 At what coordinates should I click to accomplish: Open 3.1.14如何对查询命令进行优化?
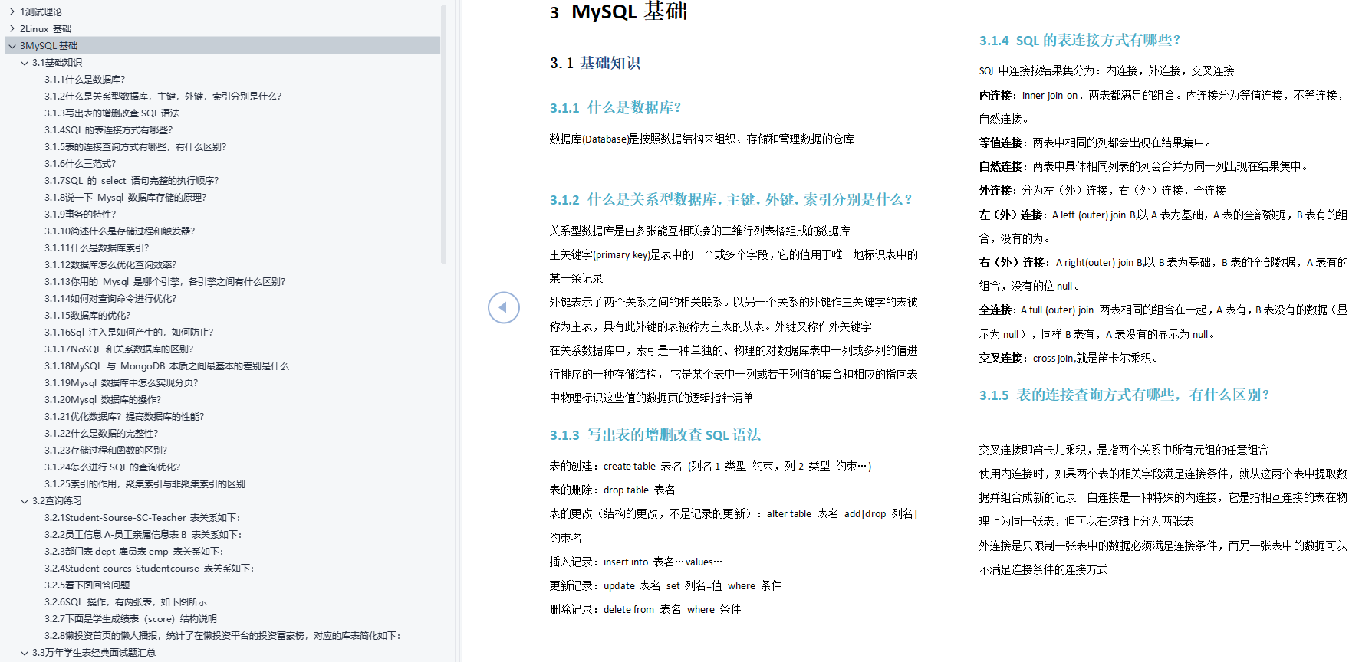(110, 298)
